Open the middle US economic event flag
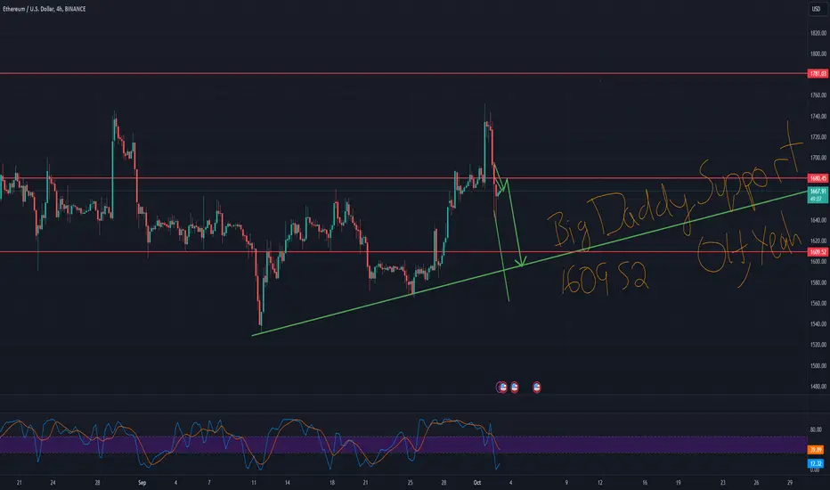This screenshot has width=830, height=490. tap(515, 388)
